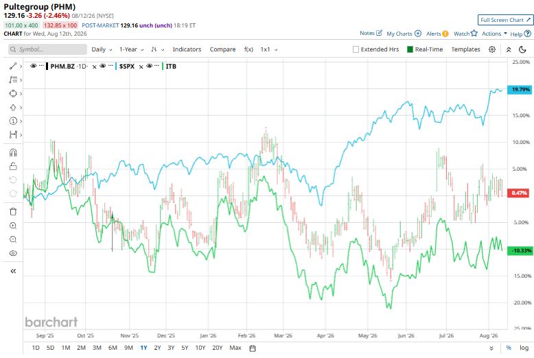This screenshot has width=534, height=358.
Task: Open the Notes pencil icon
Action: pyautogui.click(x=379, y=33)
